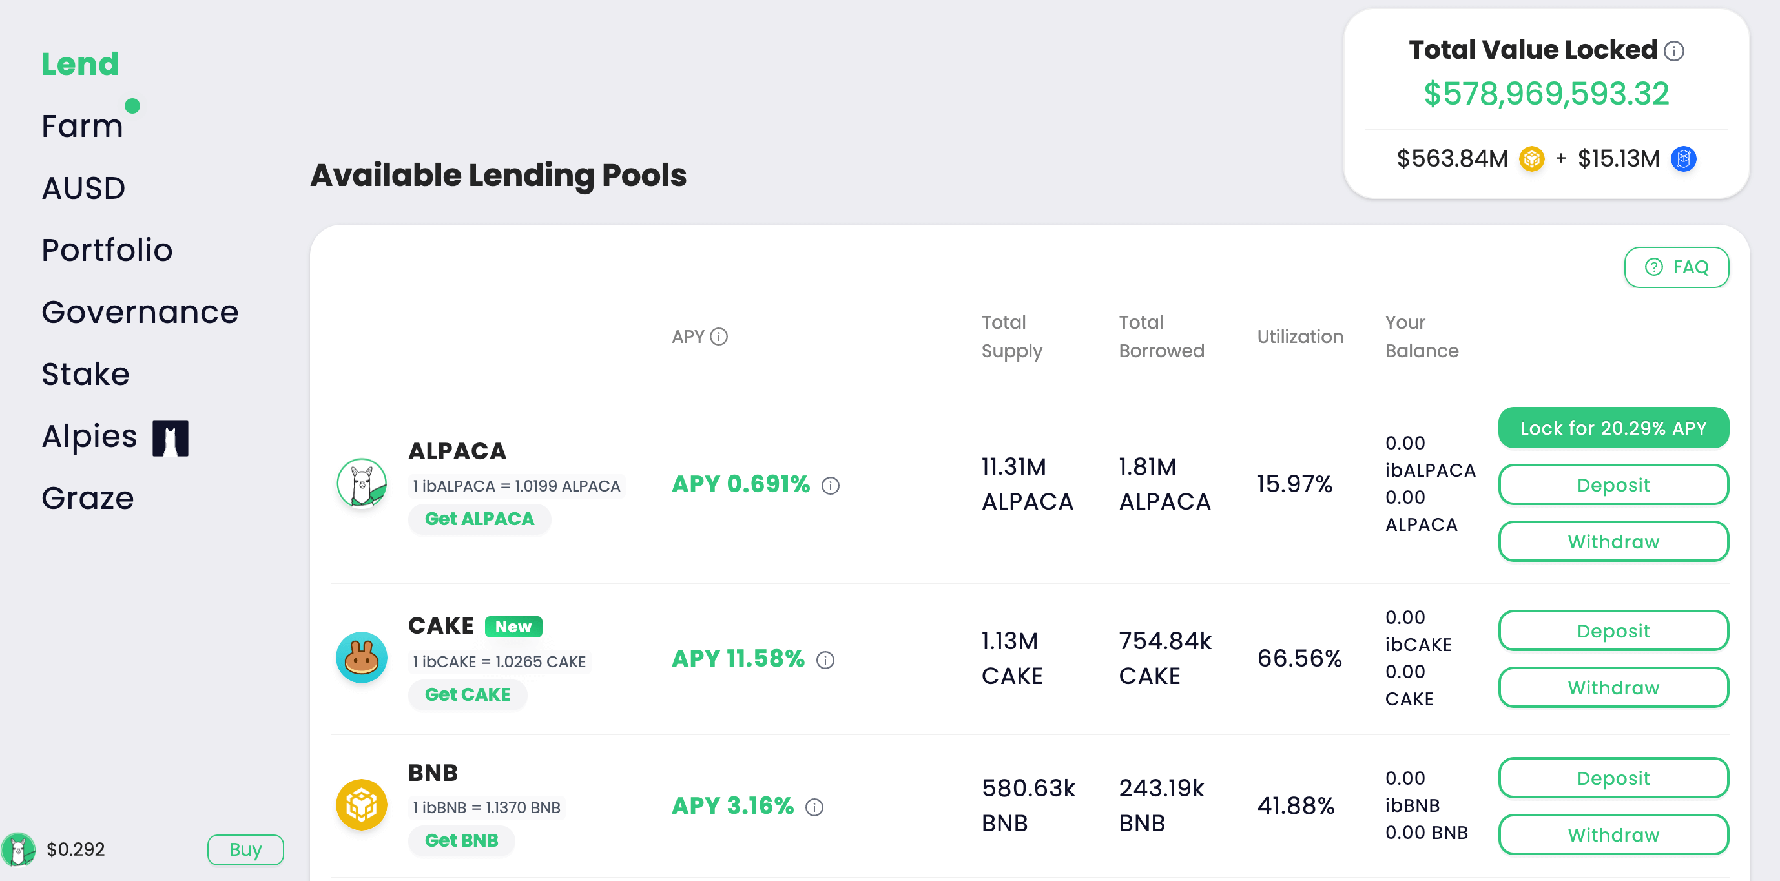1780x881 pixels.
Task: Click the question mark icon in FAQ button
Action: (1653, 267)
